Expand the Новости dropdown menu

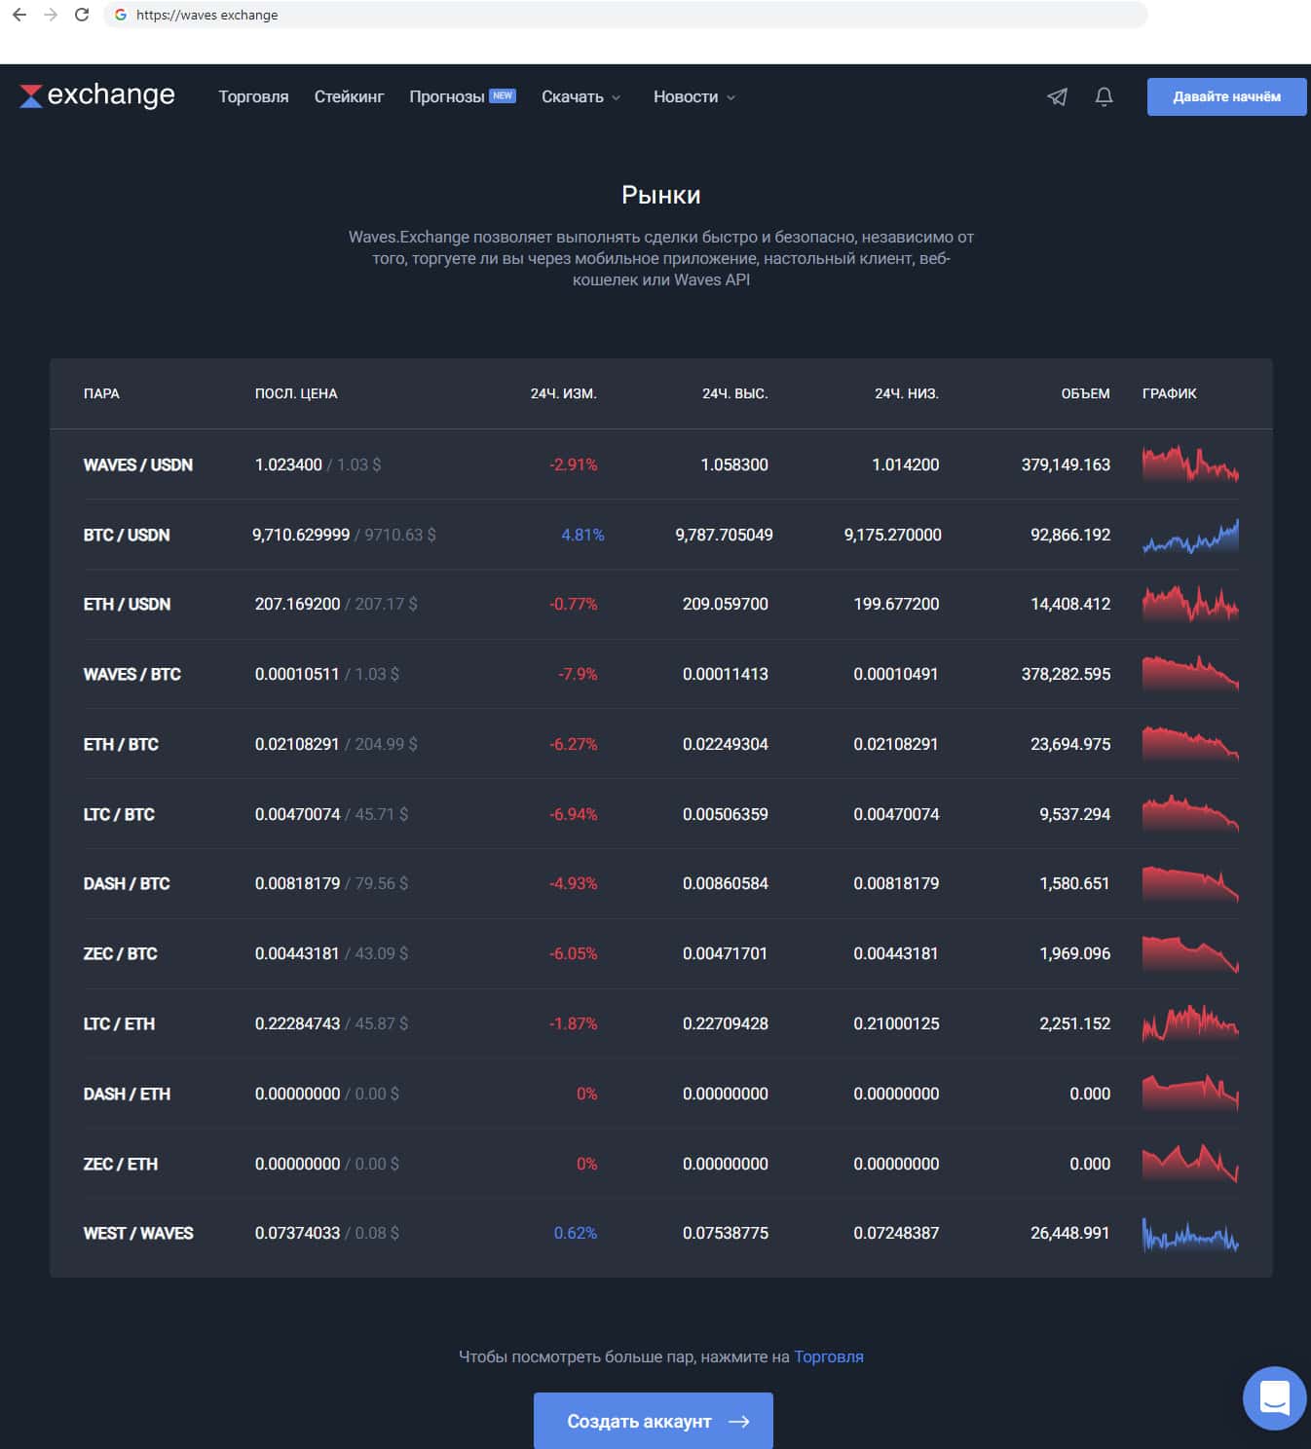pos(694,96)
